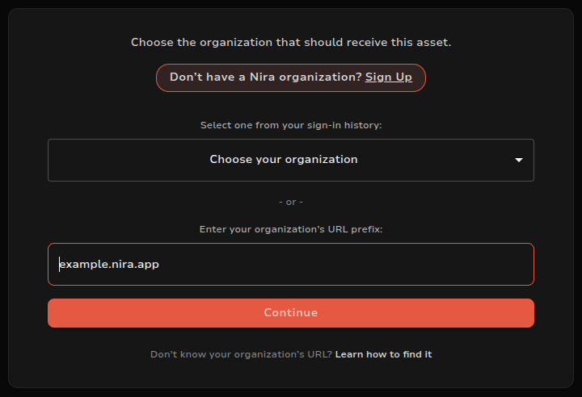Click 'Don't know your organization's URL?' text

pyautogui.click(x=241, y=354)
